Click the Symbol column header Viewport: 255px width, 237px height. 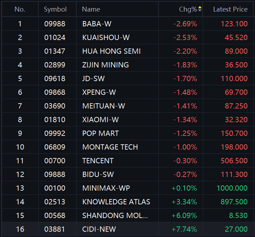coord(55,9)
